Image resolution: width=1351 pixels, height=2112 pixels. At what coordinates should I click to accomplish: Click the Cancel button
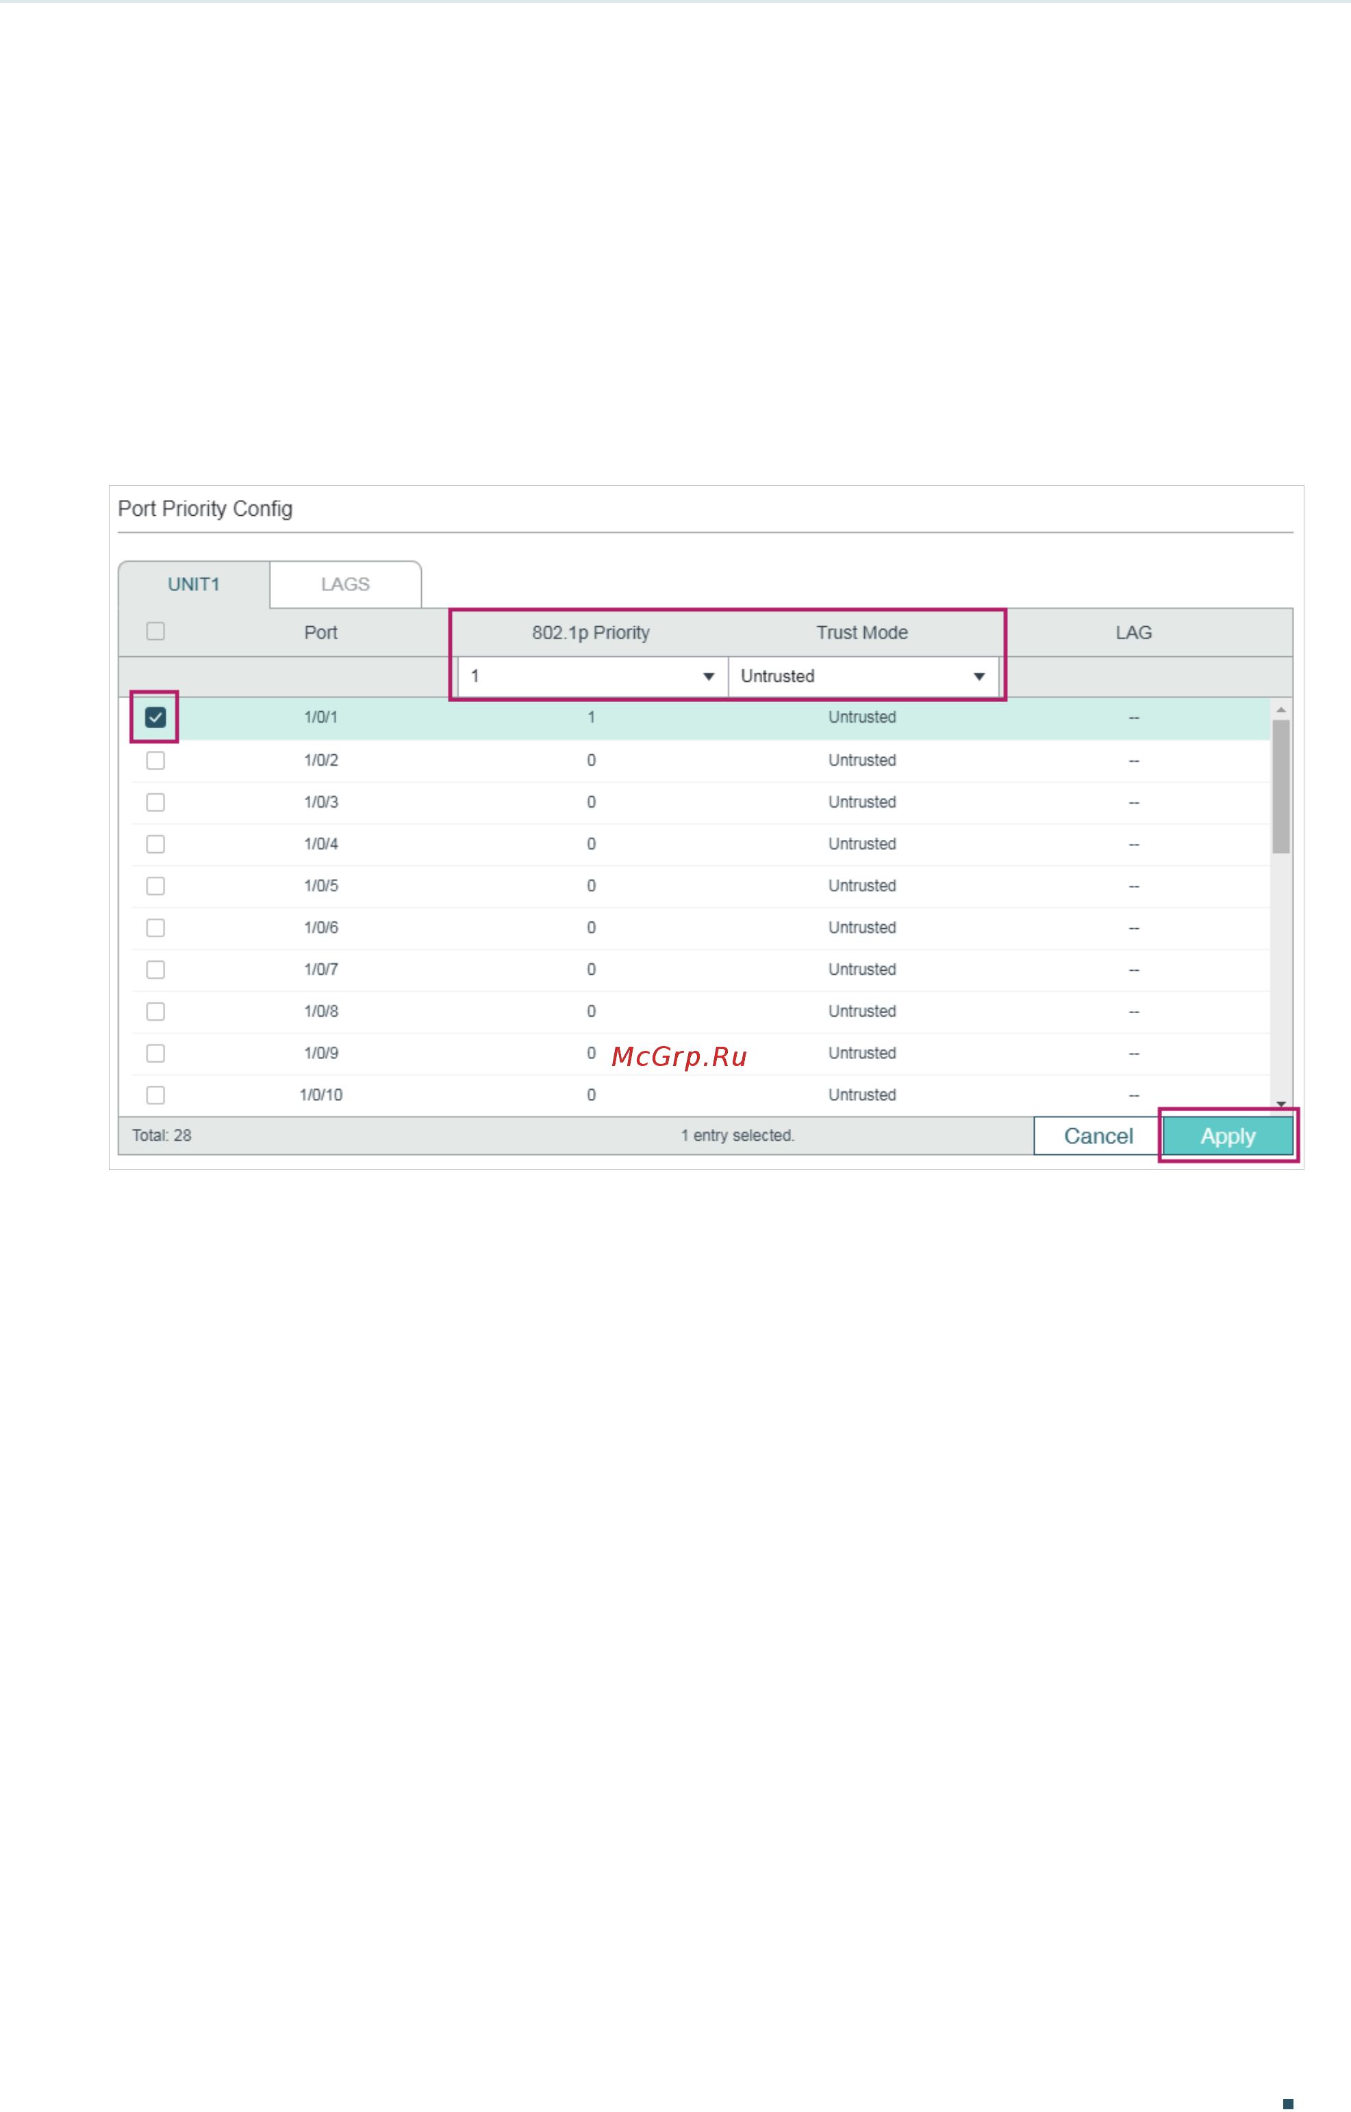pyautogui.click(x=1098, y=1136)
